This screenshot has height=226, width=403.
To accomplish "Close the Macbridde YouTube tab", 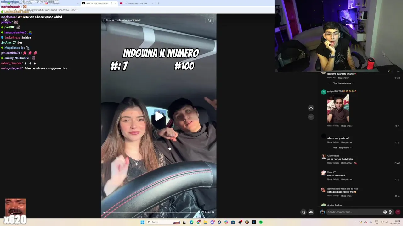I will click(x=153, y=3).
